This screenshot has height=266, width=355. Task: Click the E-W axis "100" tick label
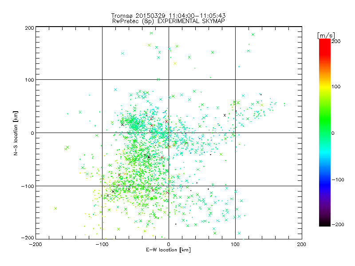click(x=235, y=244)
